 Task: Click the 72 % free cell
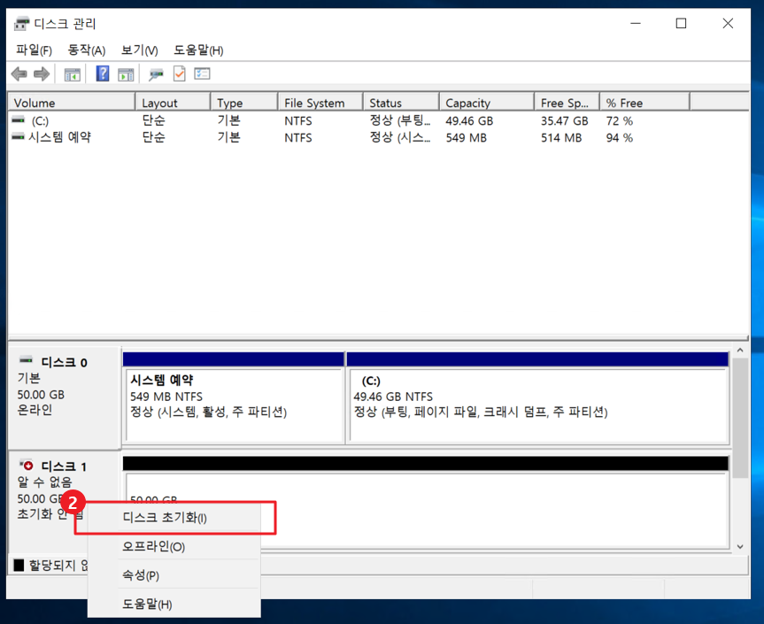click(x=620, y=120)
